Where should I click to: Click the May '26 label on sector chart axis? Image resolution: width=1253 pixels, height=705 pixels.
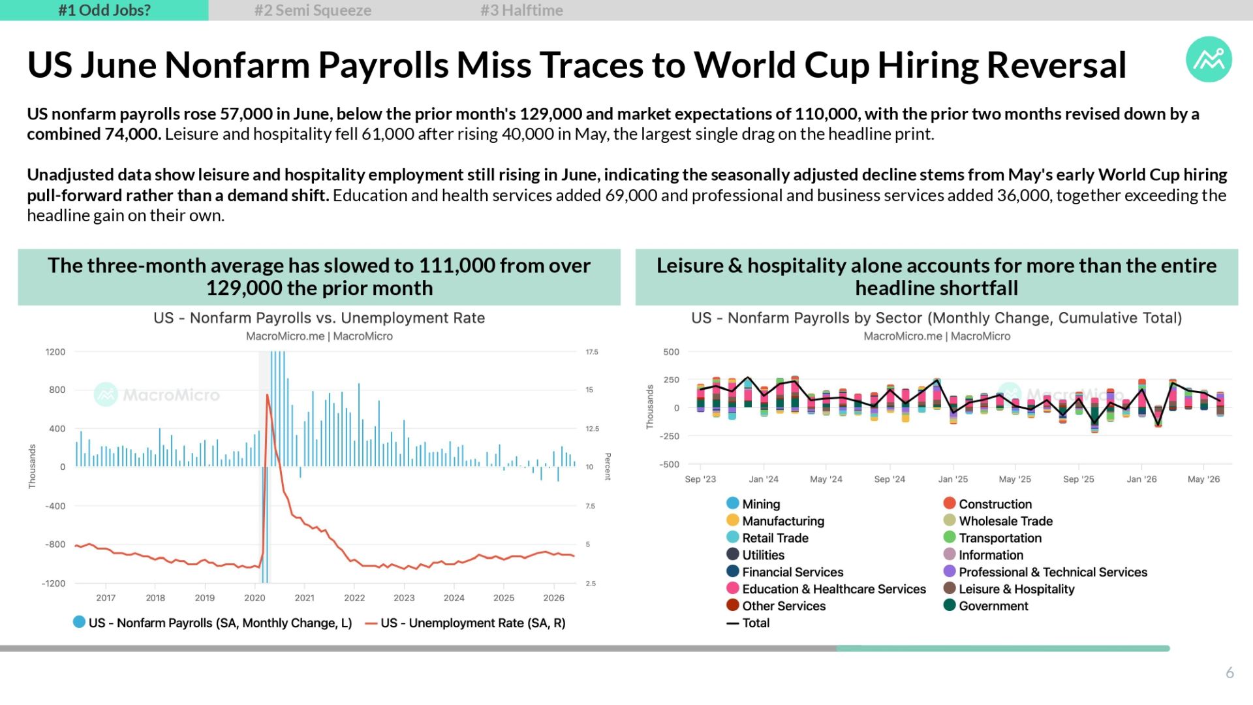coord(1203,479)
